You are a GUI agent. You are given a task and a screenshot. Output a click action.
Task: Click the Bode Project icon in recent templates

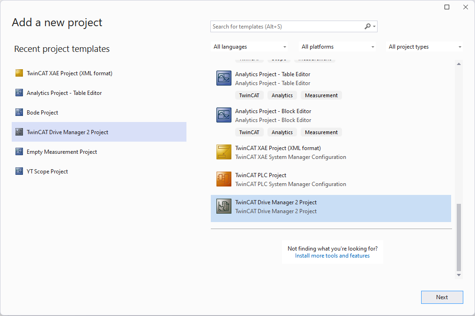coord(19,113)
